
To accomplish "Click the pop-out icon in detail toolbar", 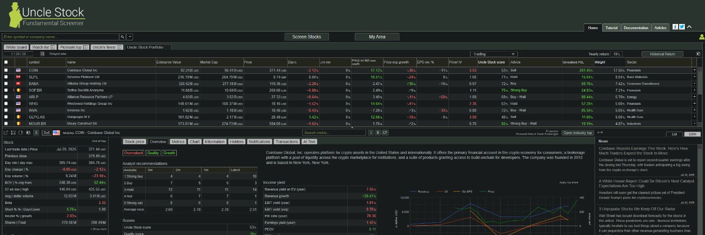I will [x=6, y=133].
